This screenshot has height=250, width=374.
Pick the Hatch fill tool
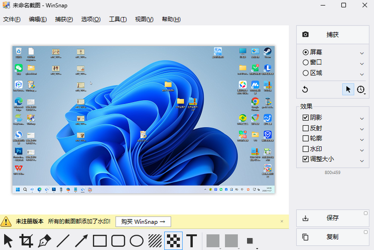(x=155, y=241)
